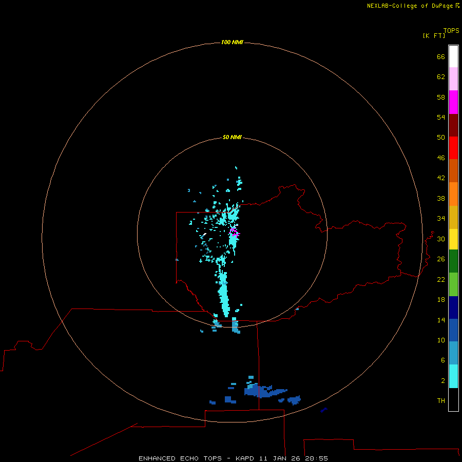462x462 pixels.
Task: Click the legend value 18
Action: point(441,300)
